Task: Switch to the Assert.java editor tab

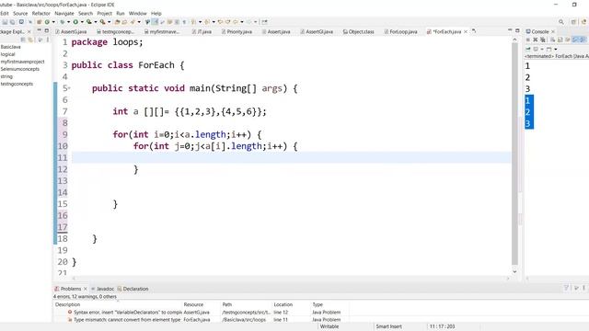Action: pos(276,32)
